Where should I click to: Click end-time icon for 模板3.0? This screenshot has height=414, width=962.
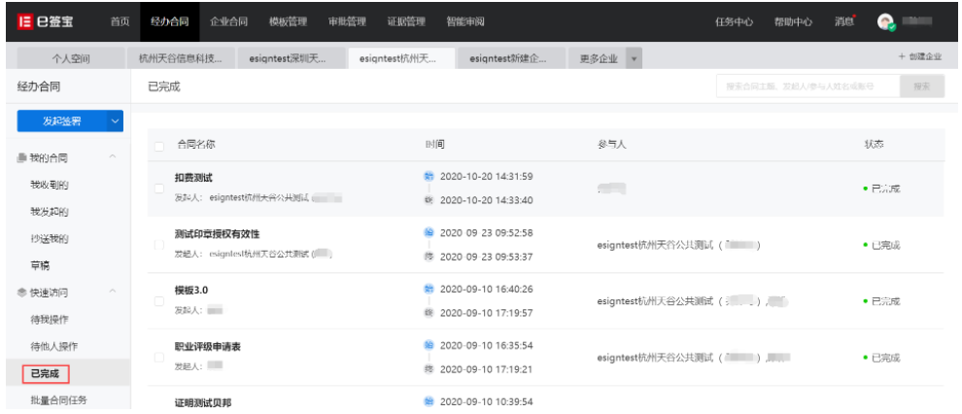click(x=429, y=313)
